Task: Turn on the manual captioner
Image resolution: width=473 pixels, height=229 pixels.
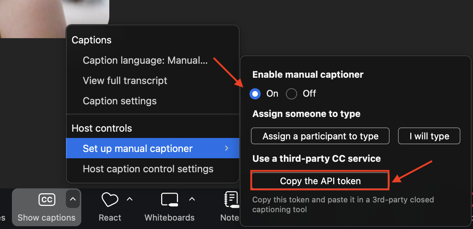Action: click(255, 93)
